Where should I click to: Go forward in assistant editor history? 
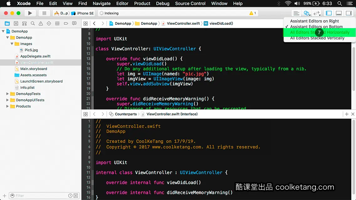(x=102, y=114)
